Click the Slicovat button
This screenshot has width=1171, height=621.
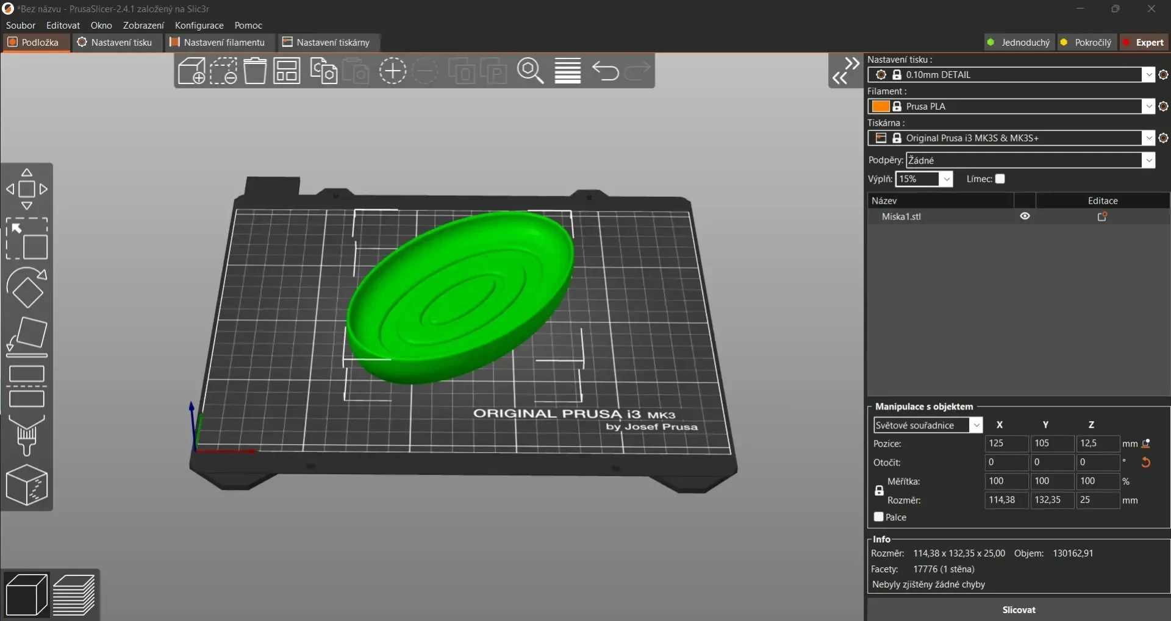click(x=1019, y=609)
